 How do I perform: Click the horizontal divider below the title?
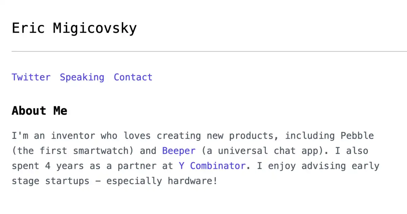pyautogui.click(x=209, y=52)
